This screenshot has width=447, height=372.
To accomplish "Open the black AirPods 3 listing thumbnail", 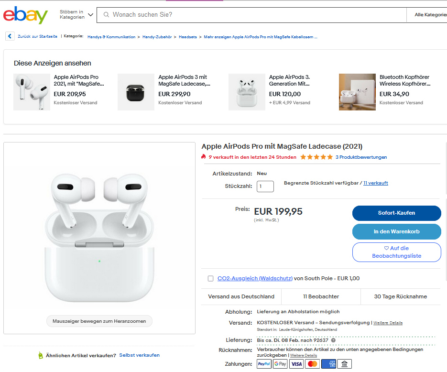I will coord(135,92).
